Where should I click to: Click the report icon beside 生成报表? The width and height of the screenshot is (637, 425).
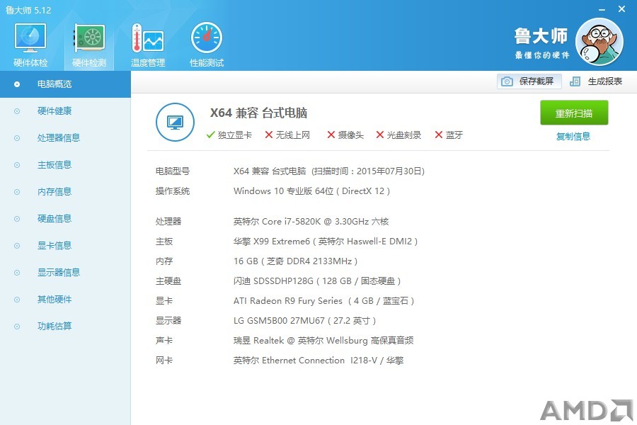(575, 81)
